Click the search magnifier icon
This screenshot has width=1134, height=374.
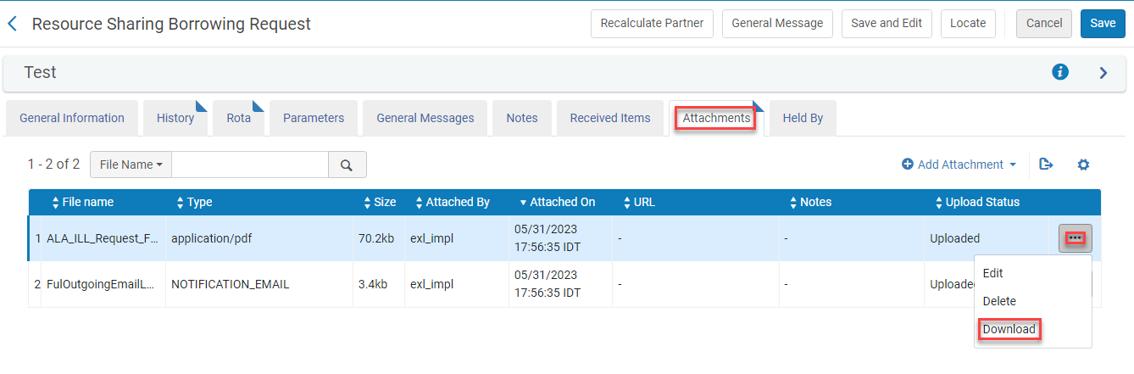click(347, 165)
